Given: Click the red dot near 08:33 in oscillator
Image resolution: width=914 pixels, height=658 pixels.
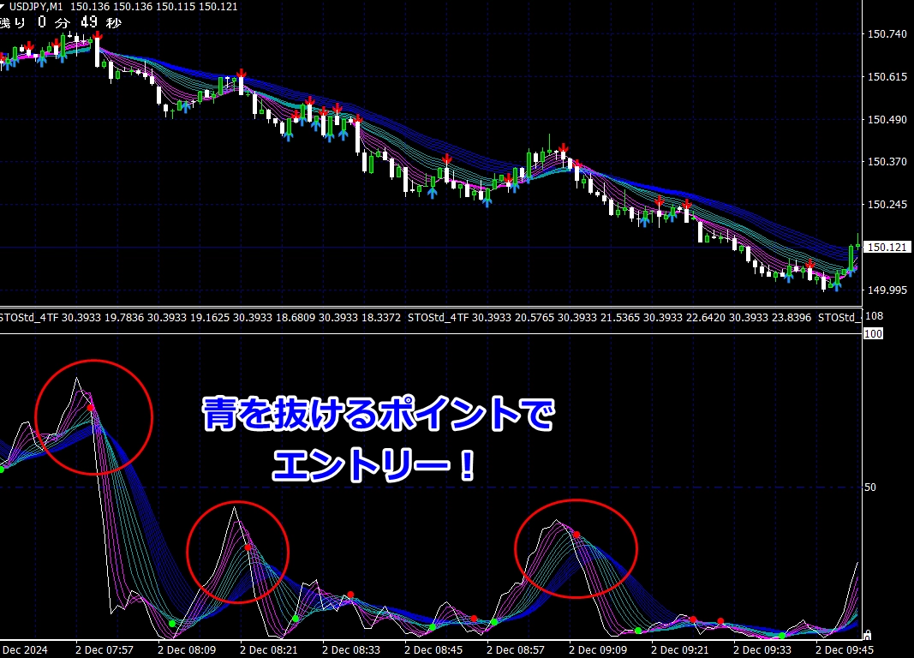Looking at the screenshot, I should click(350, 595).
